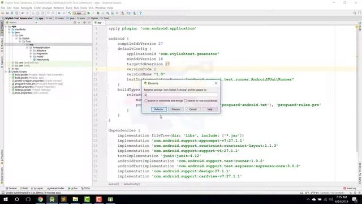
Task: Expand the res folder node
Action: click(x=9, y=69)
